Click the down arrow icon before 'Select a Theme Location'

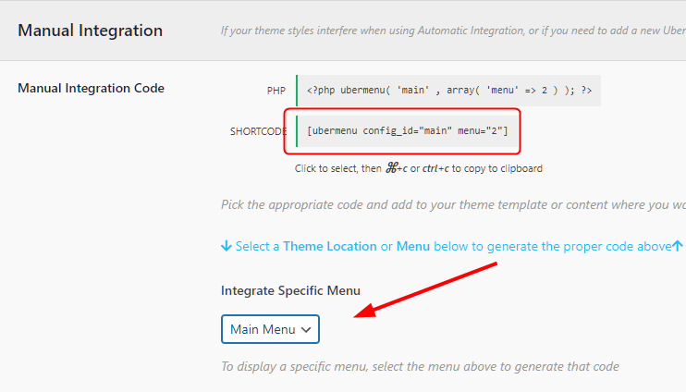pyautogui.click(x=227, y=247)
